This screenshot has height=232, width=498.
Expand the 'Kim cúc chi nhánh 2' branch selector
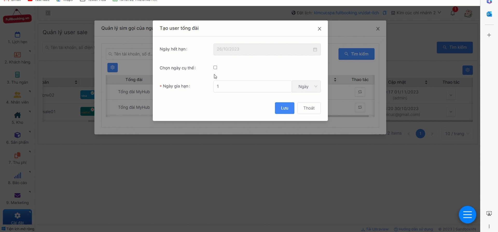(x=416, y=13)
